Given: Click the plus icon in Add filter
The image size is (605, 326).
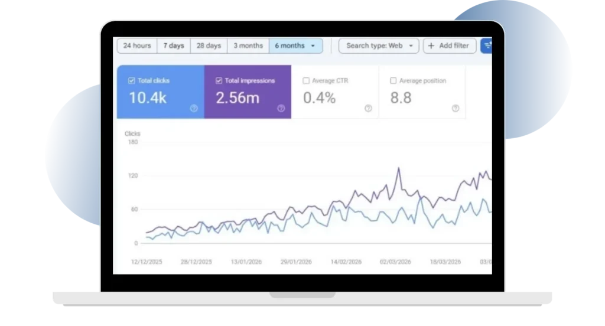Looking at the screenshot, I should tap(431, 45).
